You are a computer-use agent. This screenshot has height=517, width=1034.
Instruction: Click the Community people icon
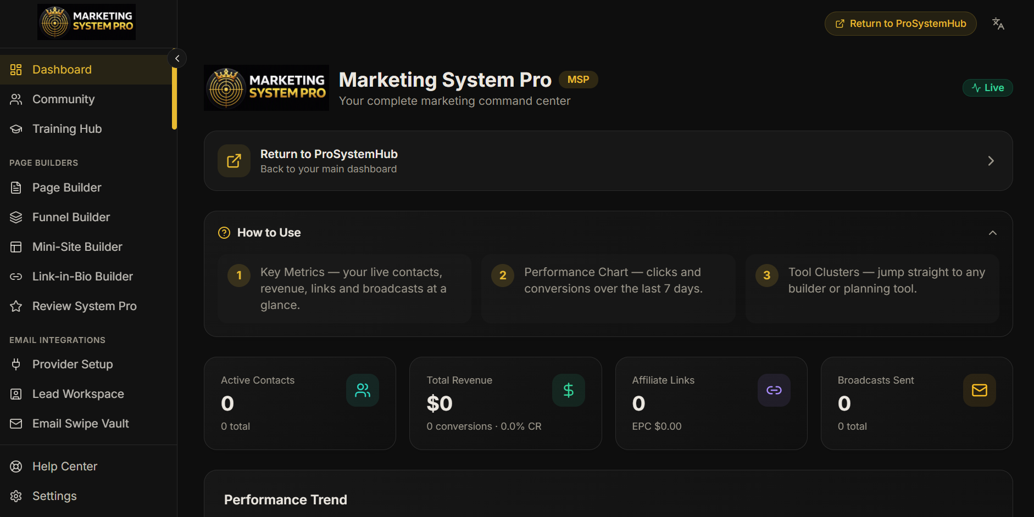(16, 99)
